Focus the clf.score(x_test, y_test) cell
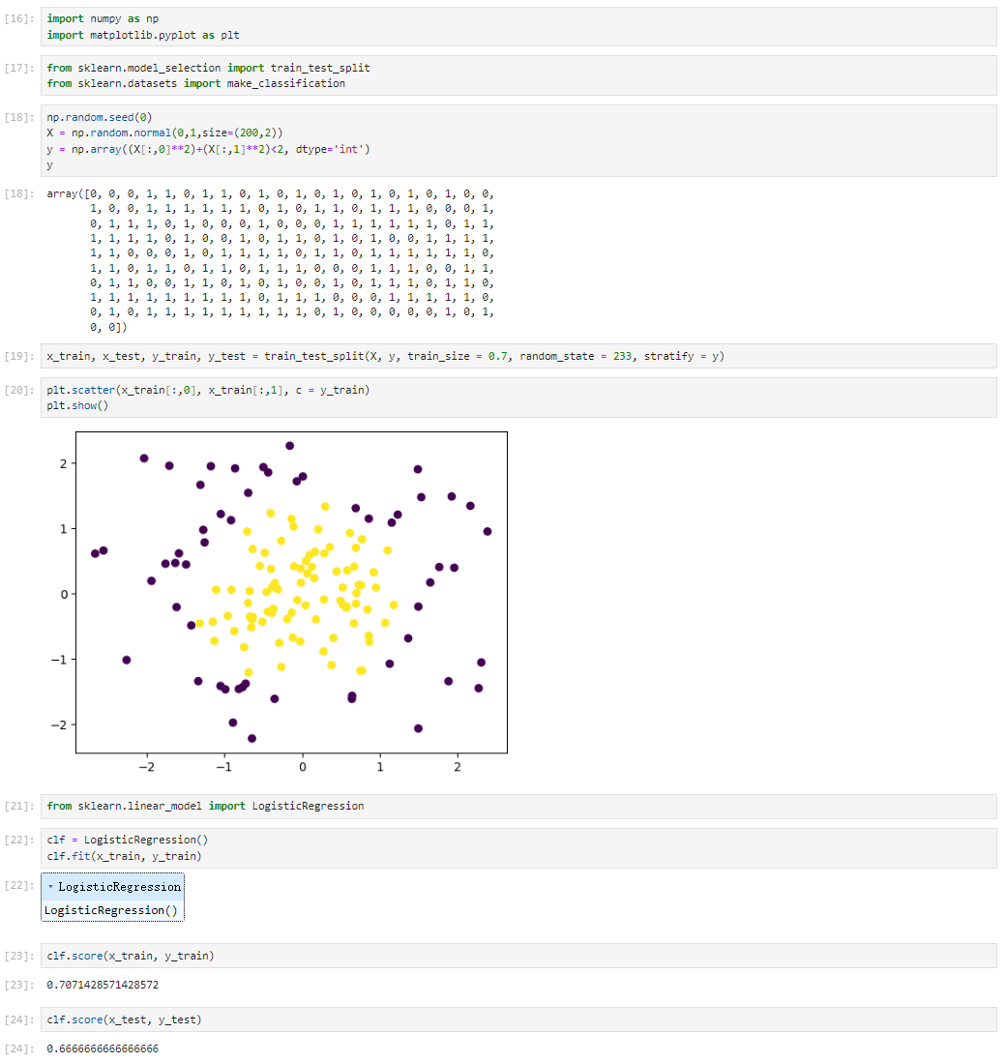This screenshot has width=1006, height=1063. coord(518,1019)
